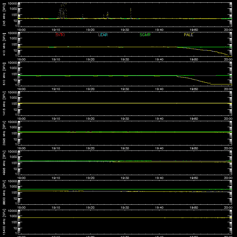Select the 1415 MHz [SFU] axis label
Screen dimensions: 237x237
point(4,103)
